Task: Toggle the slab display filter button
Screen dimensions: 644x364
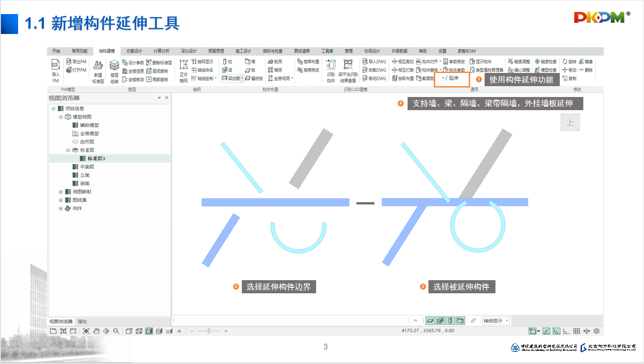Action: 430,320
